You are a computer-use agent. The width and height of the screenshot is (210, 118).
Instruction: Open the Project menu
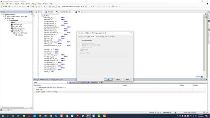(17, 4)
